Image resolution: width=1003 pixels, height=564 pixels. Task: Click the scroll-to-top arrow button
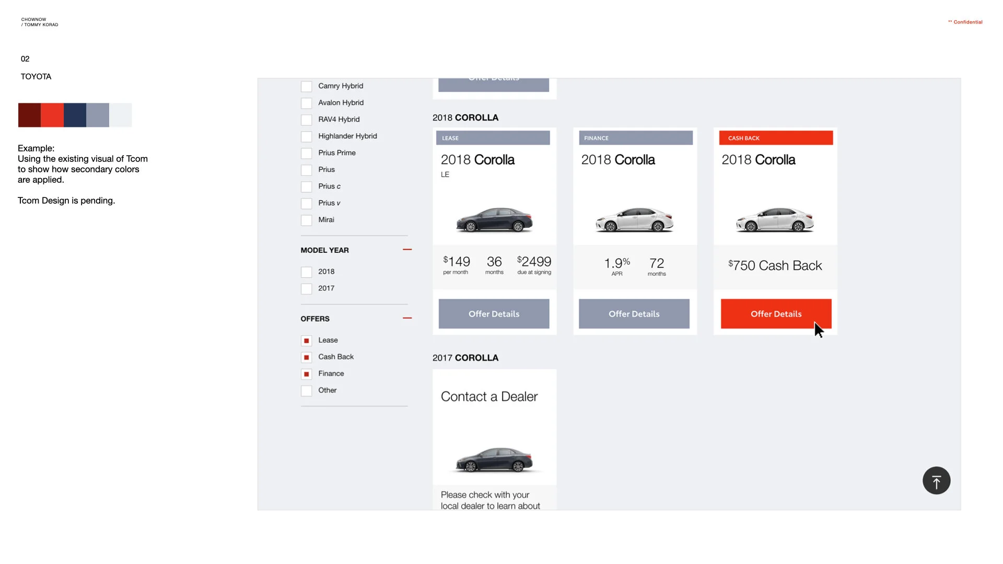(x=936, y=480)
